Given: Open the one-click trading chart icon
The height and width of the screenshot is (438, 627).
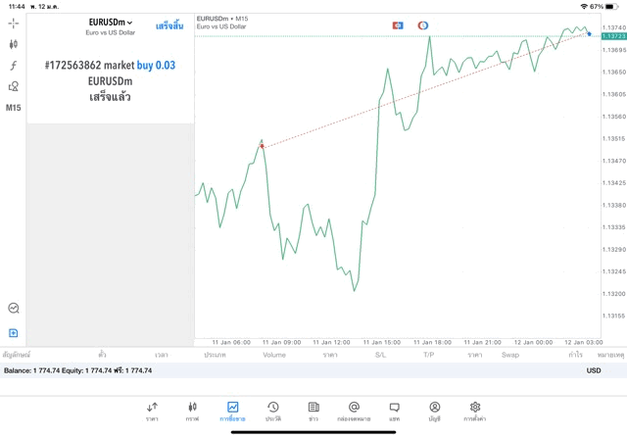Looking at the screenshot, I should pos(14,308).
